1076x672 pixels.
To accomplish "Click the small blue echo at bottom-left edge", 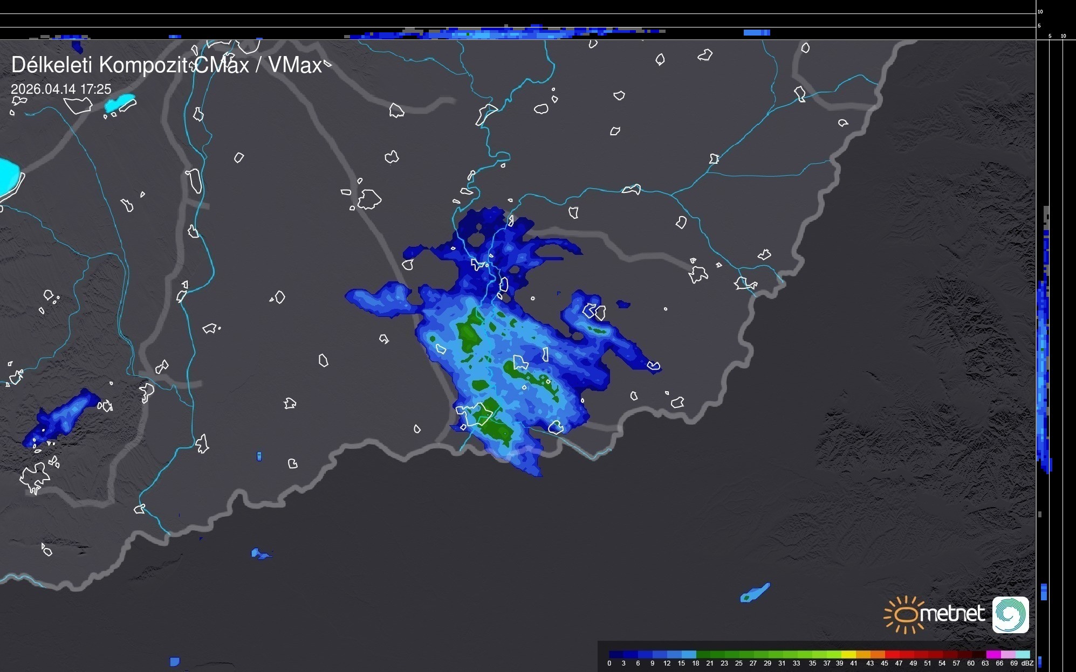I will 175,661.
